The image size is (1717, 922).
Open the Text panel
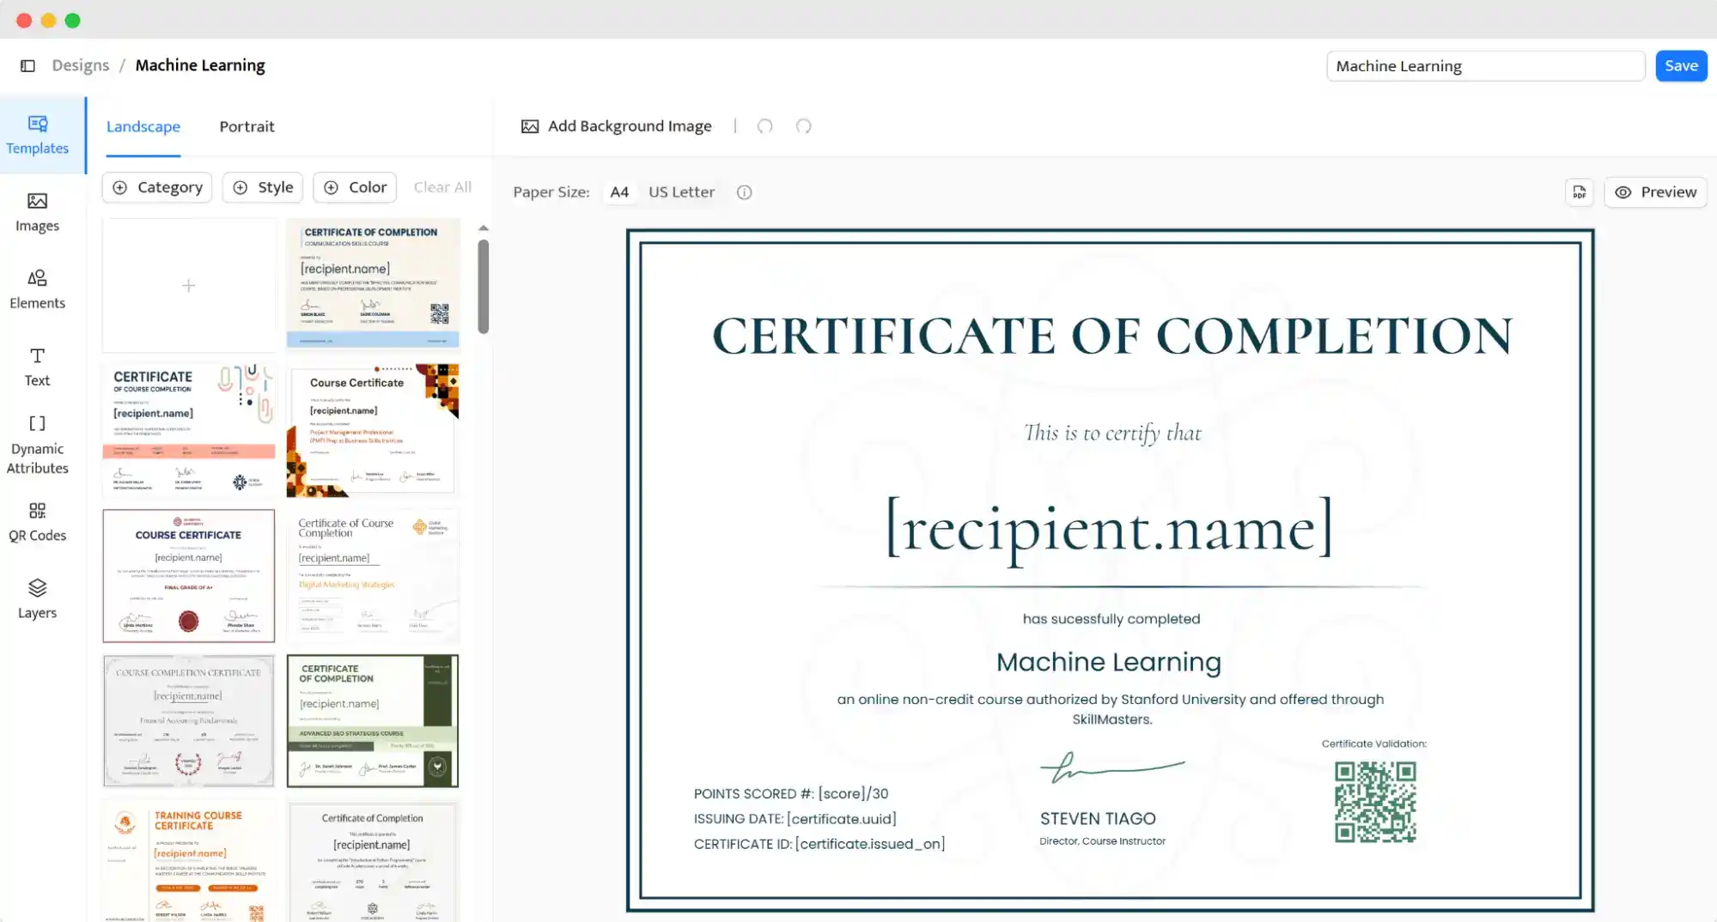[36, 366]
